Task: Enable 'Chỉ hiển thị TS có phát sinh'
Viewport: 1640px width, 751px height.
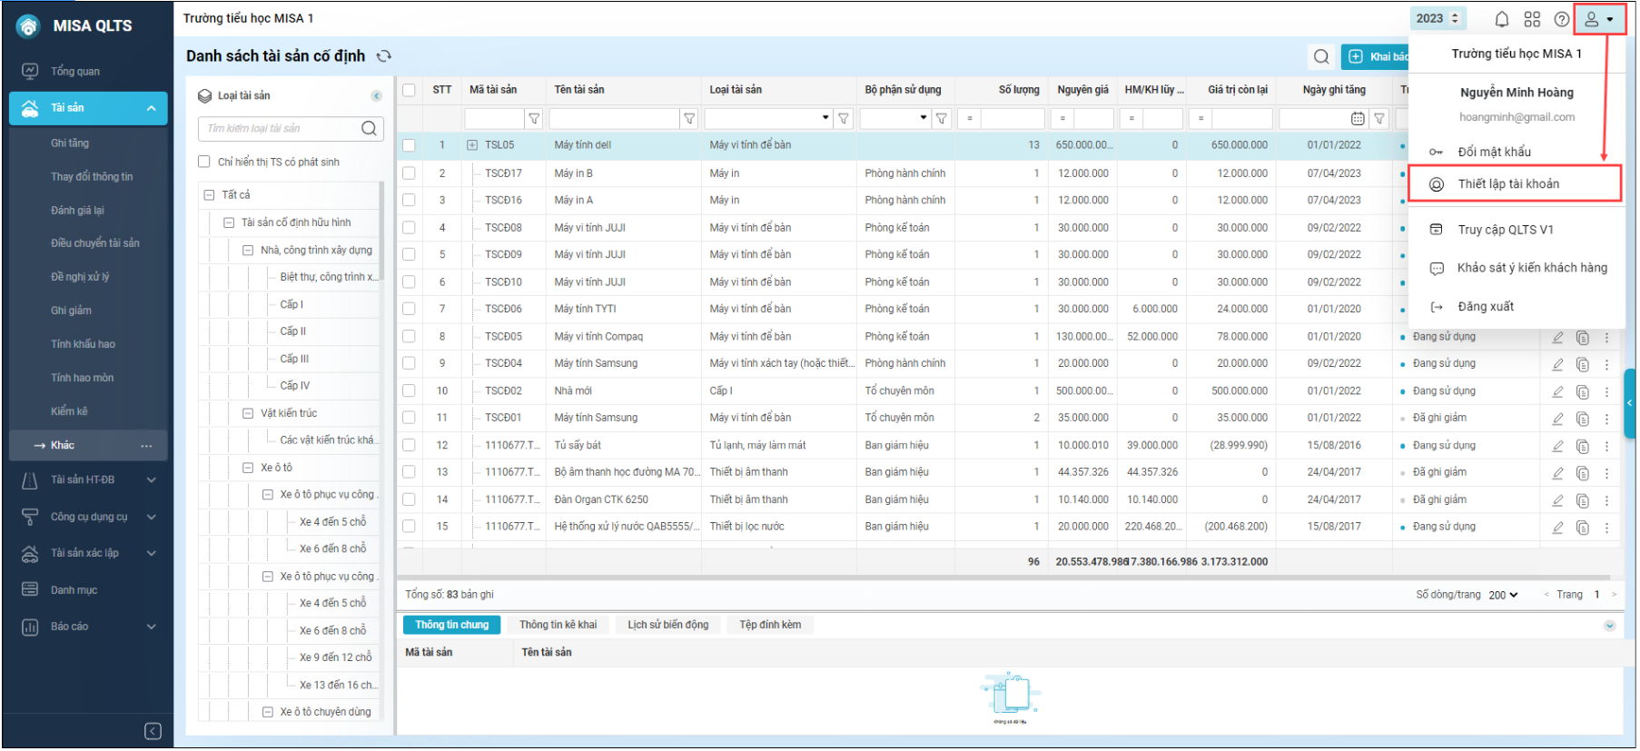Action: pos(204,162)
